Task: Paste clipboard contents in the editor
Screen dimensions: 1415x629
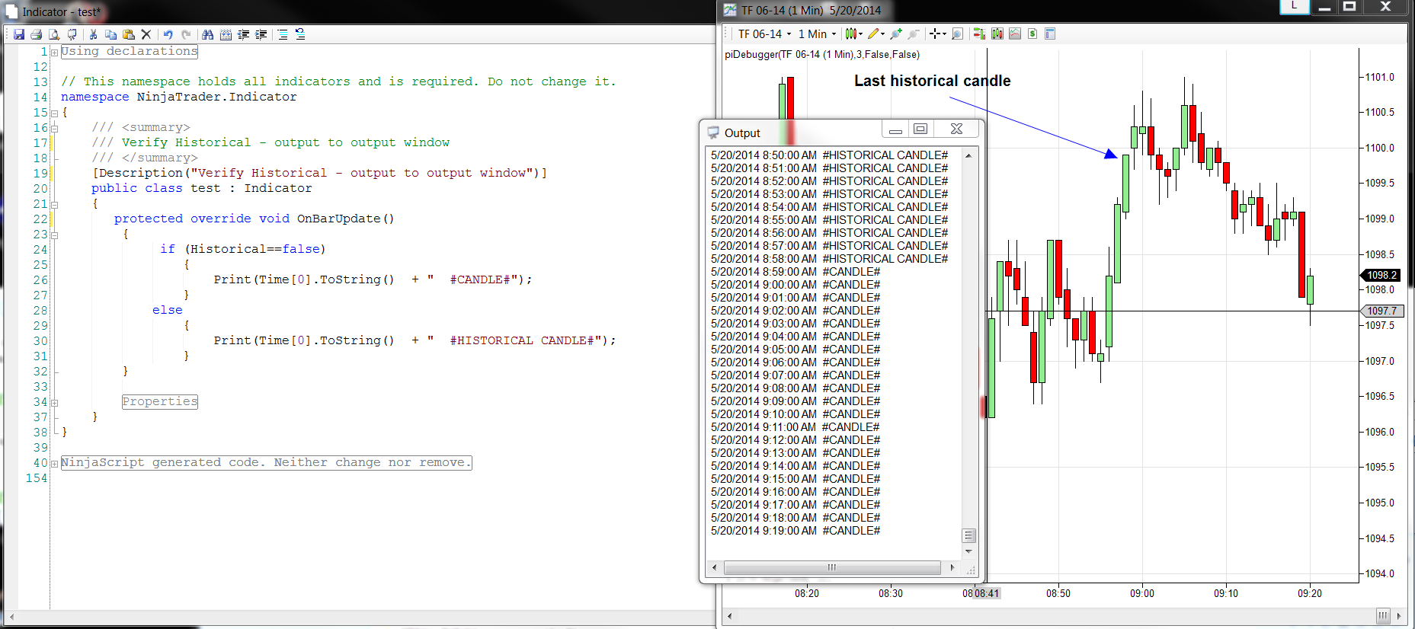Action: pyautogui.click(x=128, y=34)
